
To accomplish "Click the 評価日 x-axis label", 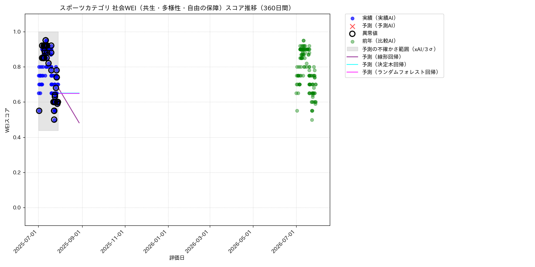I will (x=177, y=258).
